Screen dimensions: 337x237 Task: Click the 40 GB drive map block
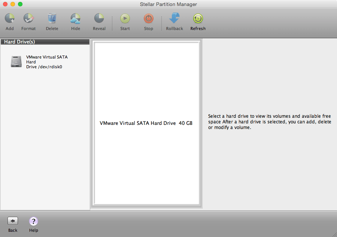tap(146, 123)
